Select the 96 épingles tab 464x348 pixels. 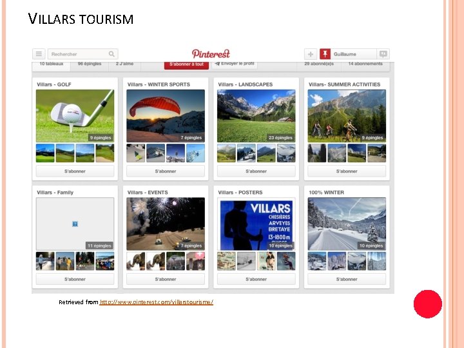[90, 65]
